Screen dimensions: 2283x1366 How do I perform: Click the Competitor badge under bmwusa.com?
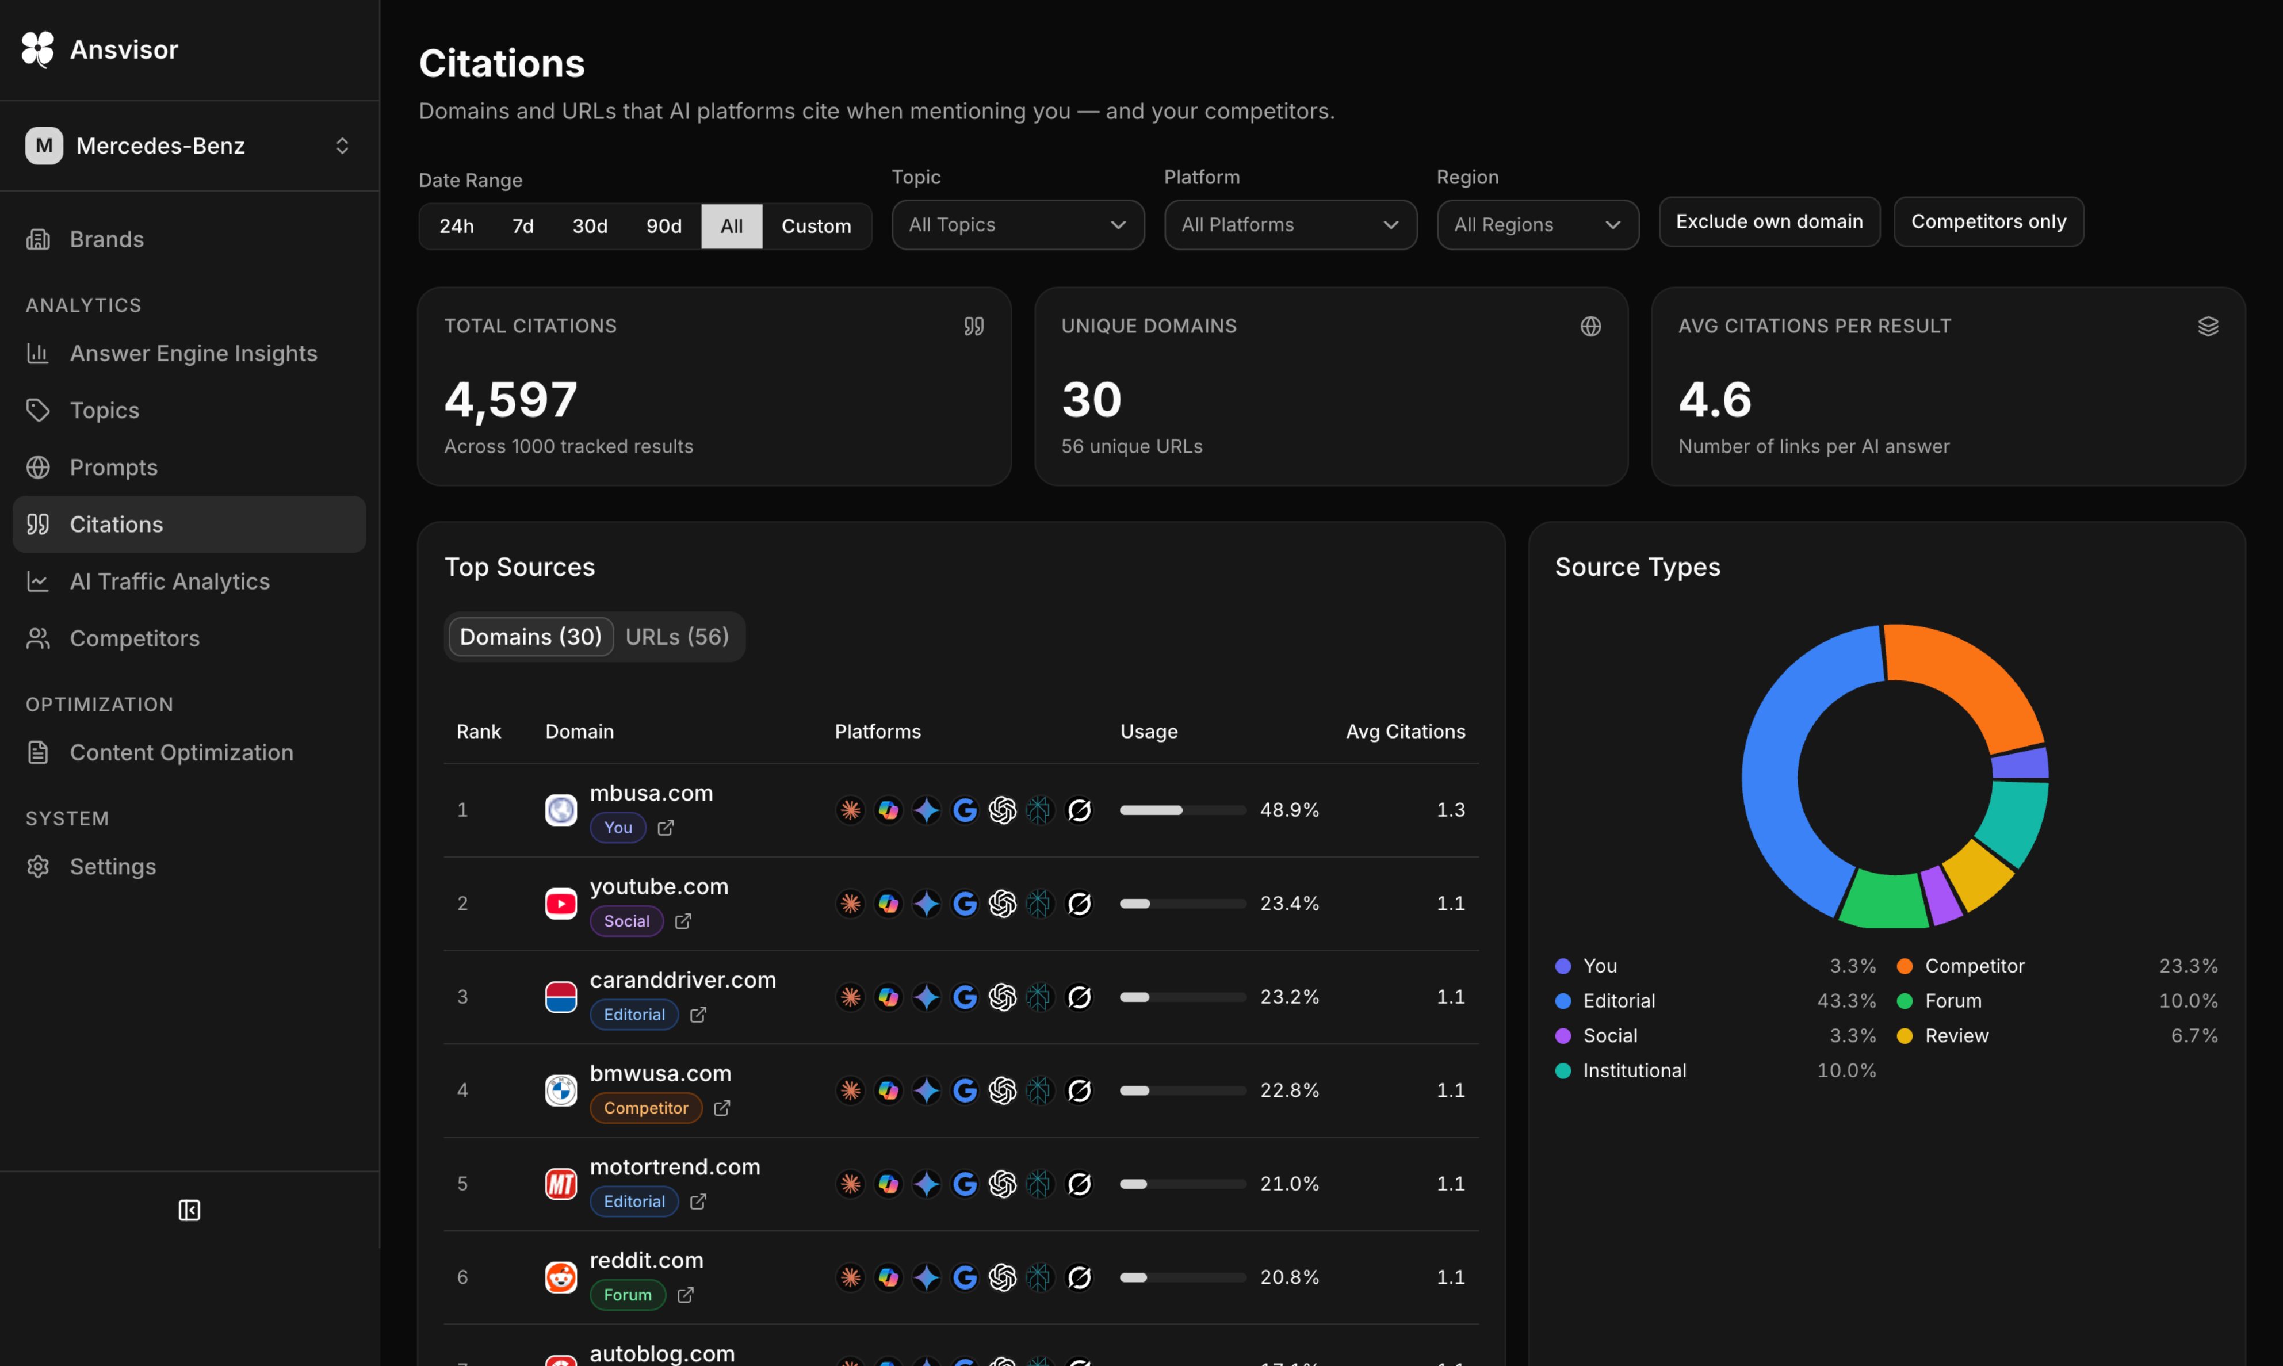(645, 1108)
